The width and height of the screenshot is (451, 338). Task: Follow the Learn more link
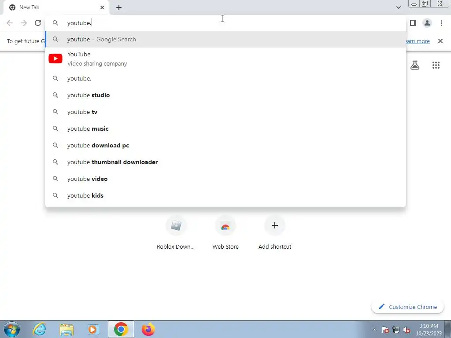click(x=418, y=41)
